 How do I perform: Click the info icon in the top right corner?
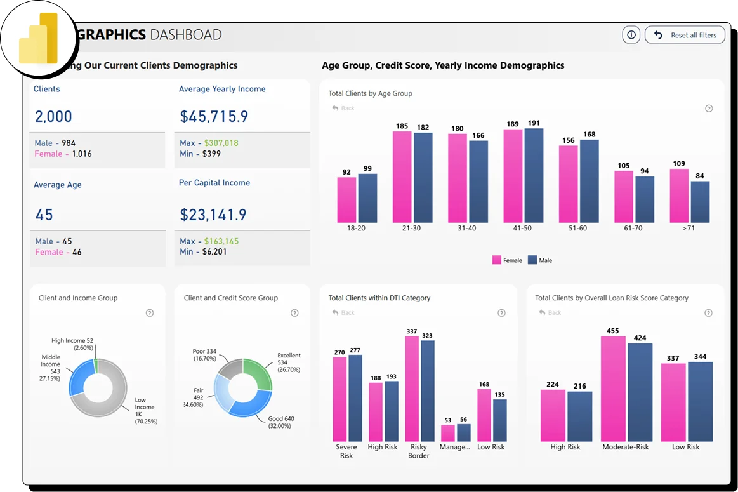tap(631, 35)
